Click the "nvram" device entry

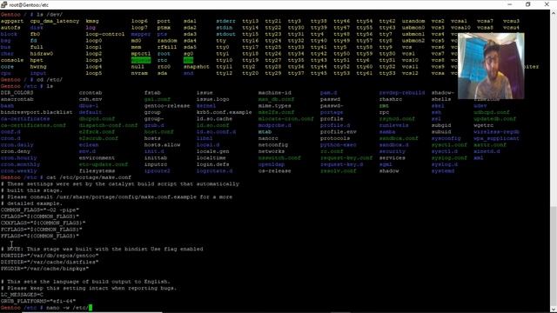pos(139,73)
